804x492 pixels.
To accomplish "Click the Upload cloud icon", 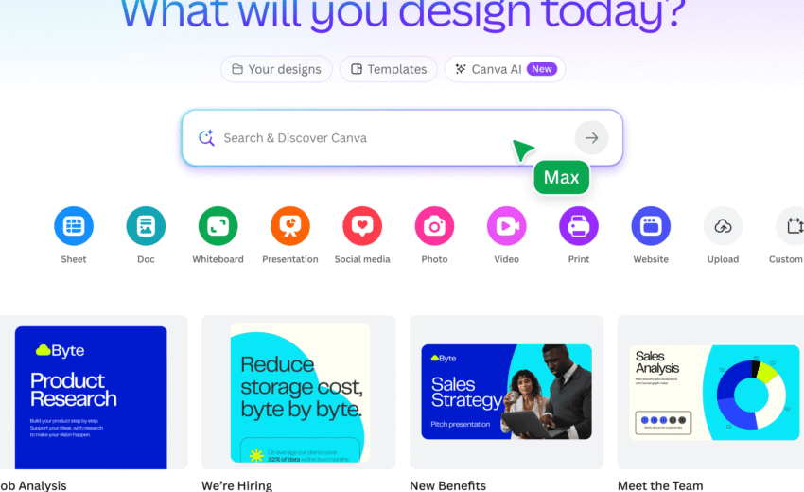I will pos(723,226).
